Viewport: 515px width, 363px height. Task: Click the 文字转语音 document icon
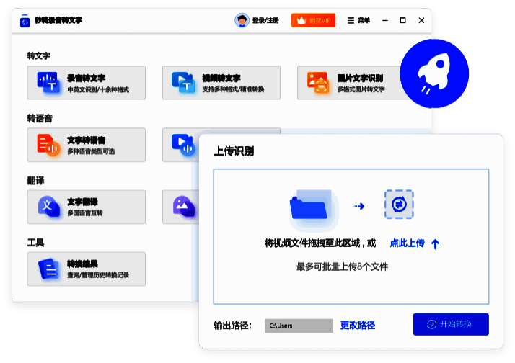(48, 145)
